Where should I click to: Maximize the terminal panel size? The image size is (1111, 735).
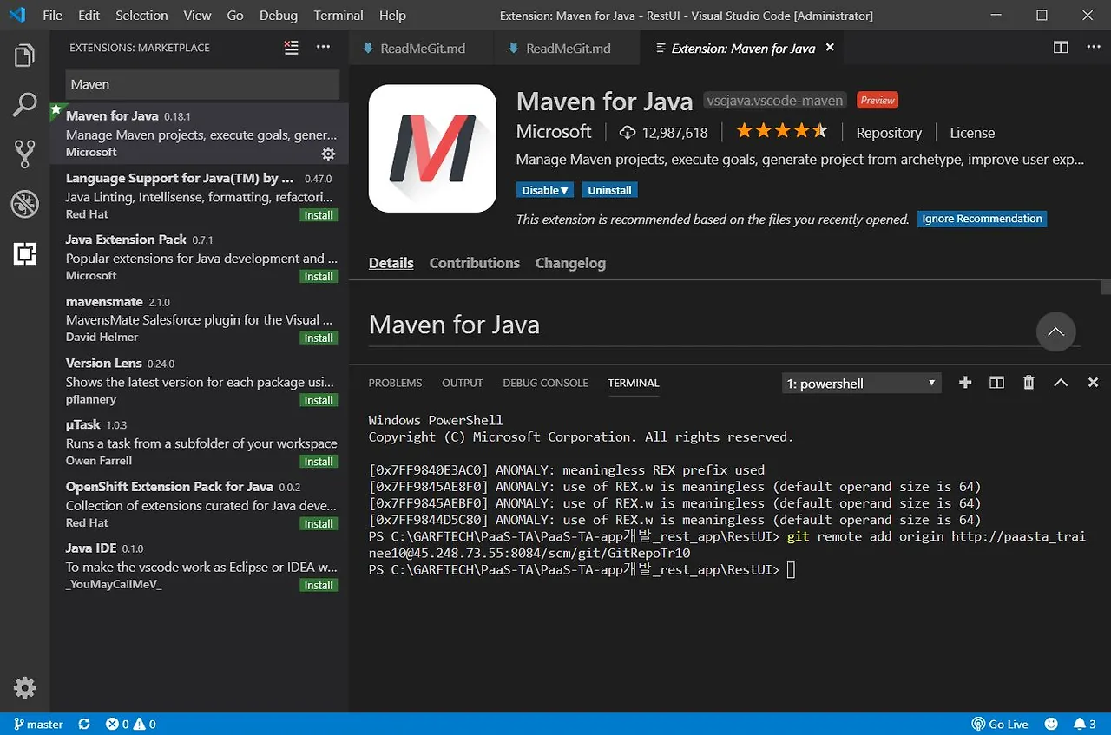(x=1061, y=383)
